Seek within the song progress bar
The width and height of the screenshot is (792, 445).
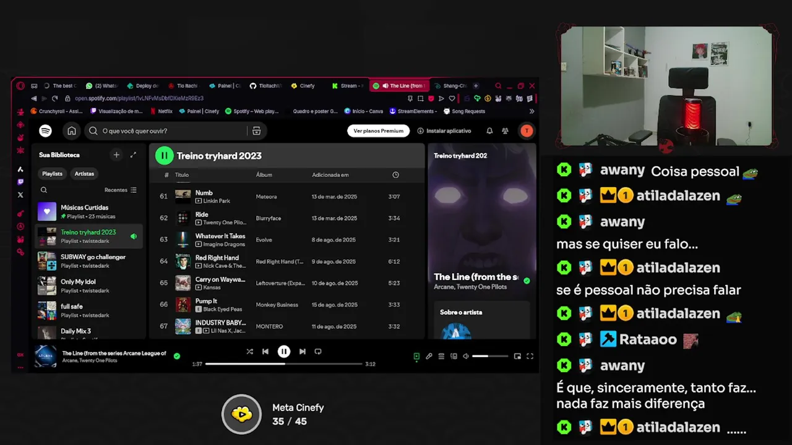[x=283, y=364]
